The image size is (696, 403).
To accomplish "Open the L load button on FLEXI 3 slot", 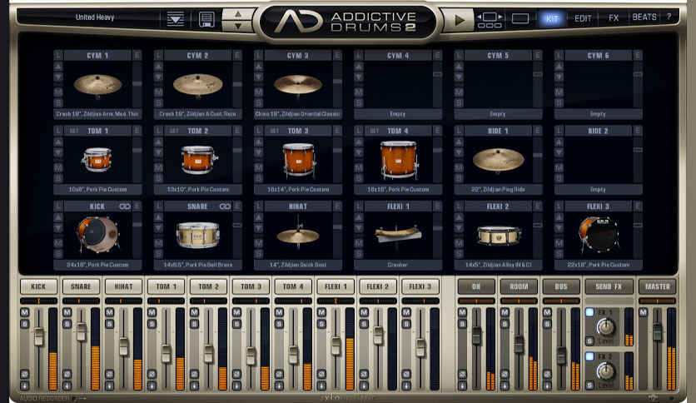I will pyautogui.click(x=559, y=206).
